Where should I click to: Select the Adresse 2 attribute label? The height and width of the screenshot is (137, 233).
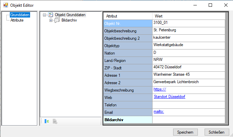pyautogui.click(x=128, y=82)
